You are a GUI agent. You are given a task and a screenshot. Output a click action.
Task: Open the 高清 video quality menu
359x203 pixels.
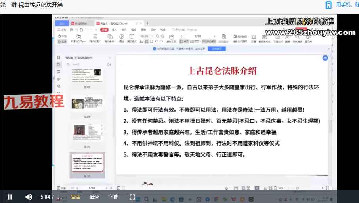75,197
